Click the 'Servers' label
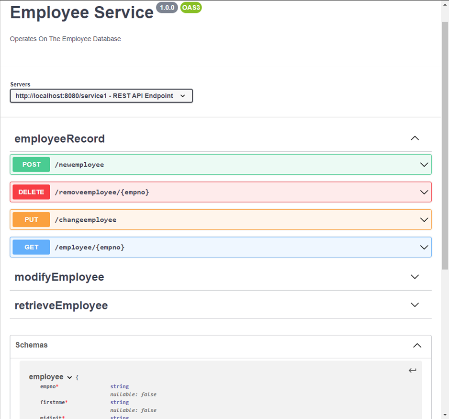This screenshot has width=449, height=419. pyautogui.click(x=20, y=84)
